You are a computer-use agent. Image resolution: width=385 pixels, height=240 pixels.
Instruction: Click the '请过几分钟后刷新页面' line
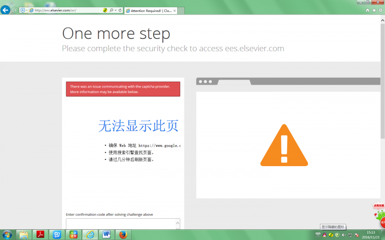[x=131, y=160]
